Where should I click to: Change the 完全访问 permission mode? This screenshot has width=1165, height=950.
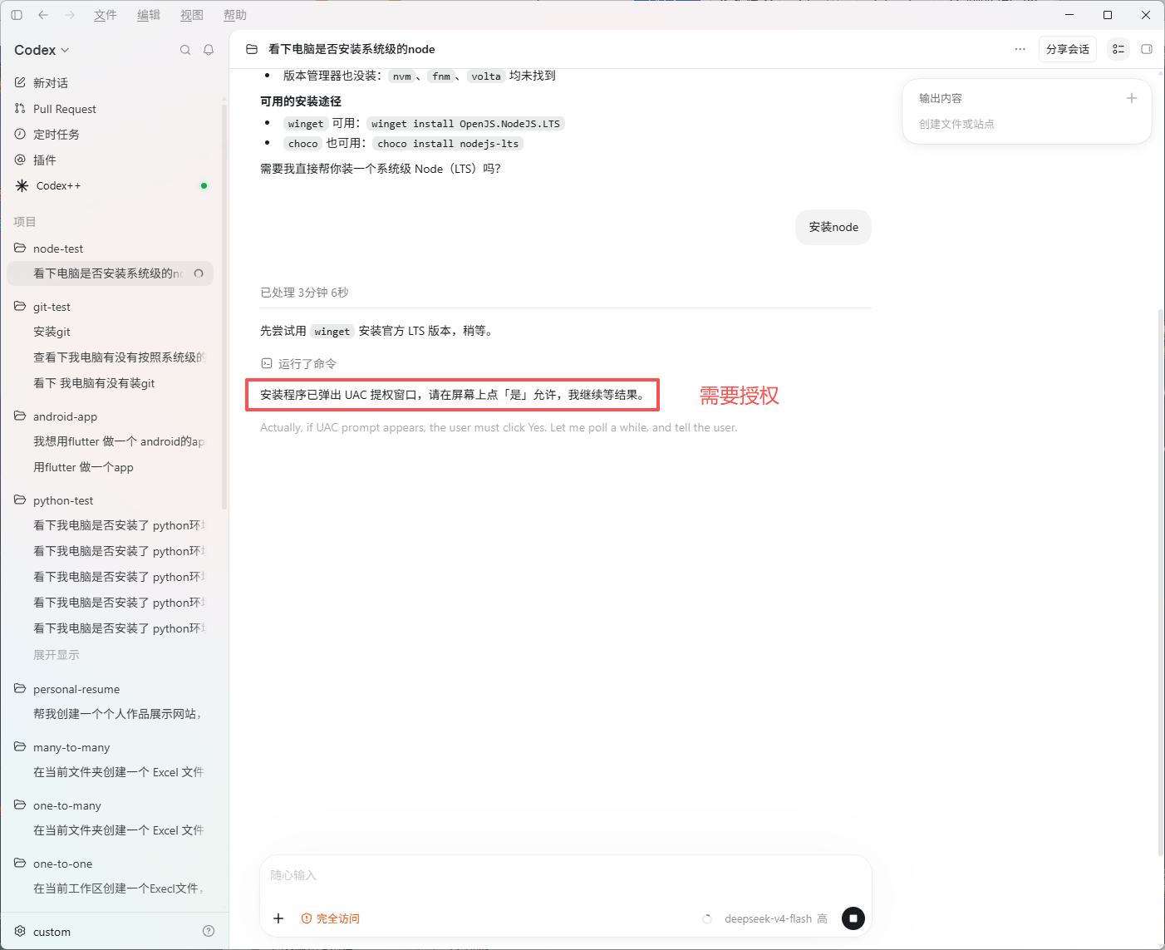(330, 918)
